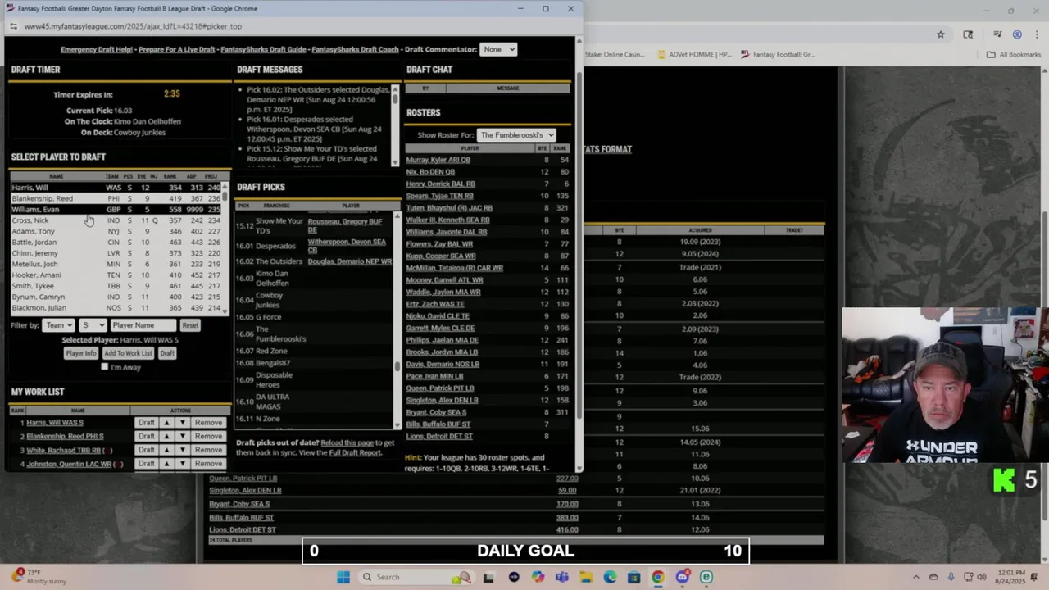Open the Show Roster For dropdown
Image resolution: width=1049 pixels, height=590 pixels.
click(x=516, y=135)
